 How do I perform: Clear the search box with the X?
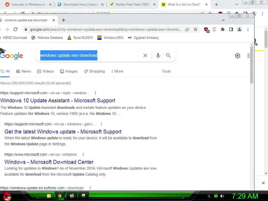(145, 55)
